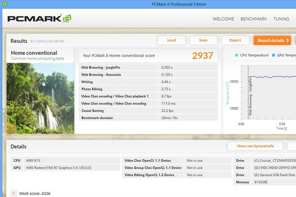
Task: Click Video Chat OpenCL 1.1 Device label
Action: [148, 161]
